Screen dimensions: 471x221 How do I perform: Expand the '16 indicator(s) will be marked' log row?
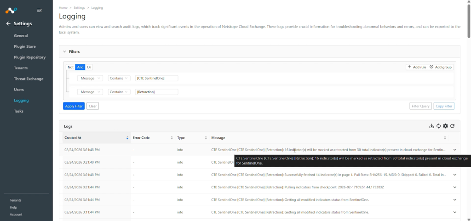(455, 150)
